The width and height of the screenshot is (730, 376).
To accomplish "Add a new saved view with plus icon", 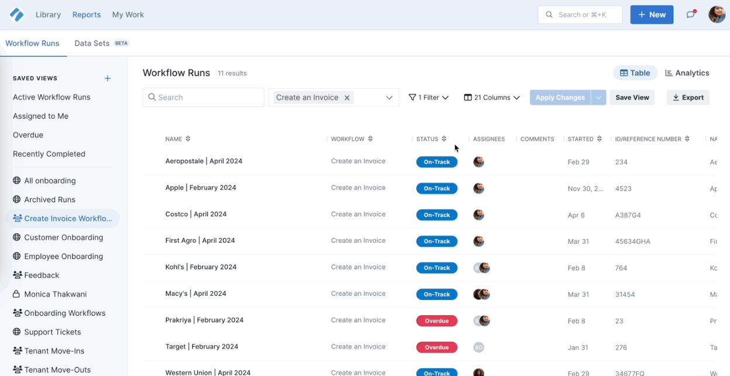I will (x=107, y=78).
